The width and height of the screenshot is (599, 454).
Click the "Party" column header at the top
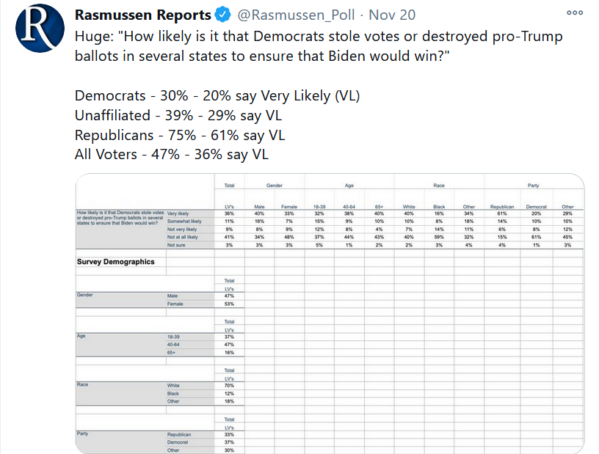click(x=533, y=186)
